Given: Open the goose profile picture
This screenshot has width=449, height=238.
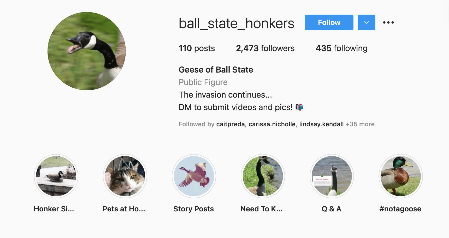Looking at the screenshot, I should point(87,51).
